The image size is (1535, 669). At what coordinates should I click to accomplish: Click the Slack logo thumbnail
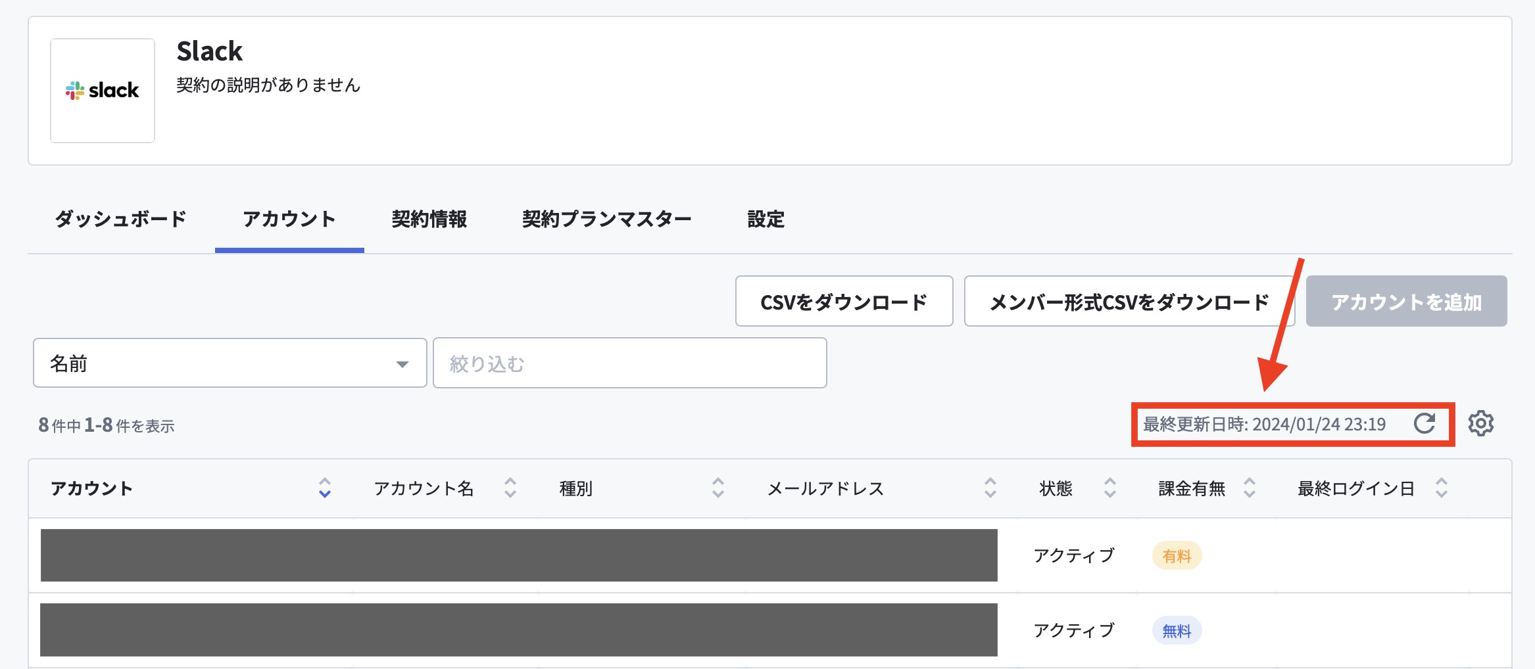tap(103, 91)
